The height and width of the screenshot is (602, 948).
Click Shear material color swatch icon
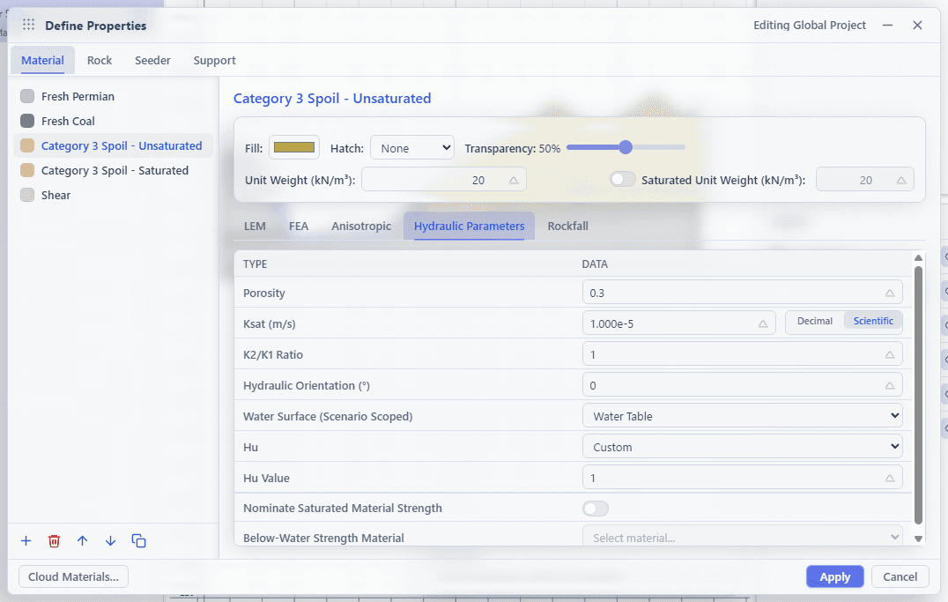(27, 195)
